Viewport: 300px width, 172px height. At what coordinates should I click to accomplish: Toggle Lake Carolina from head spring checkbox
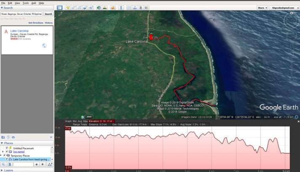6,159
